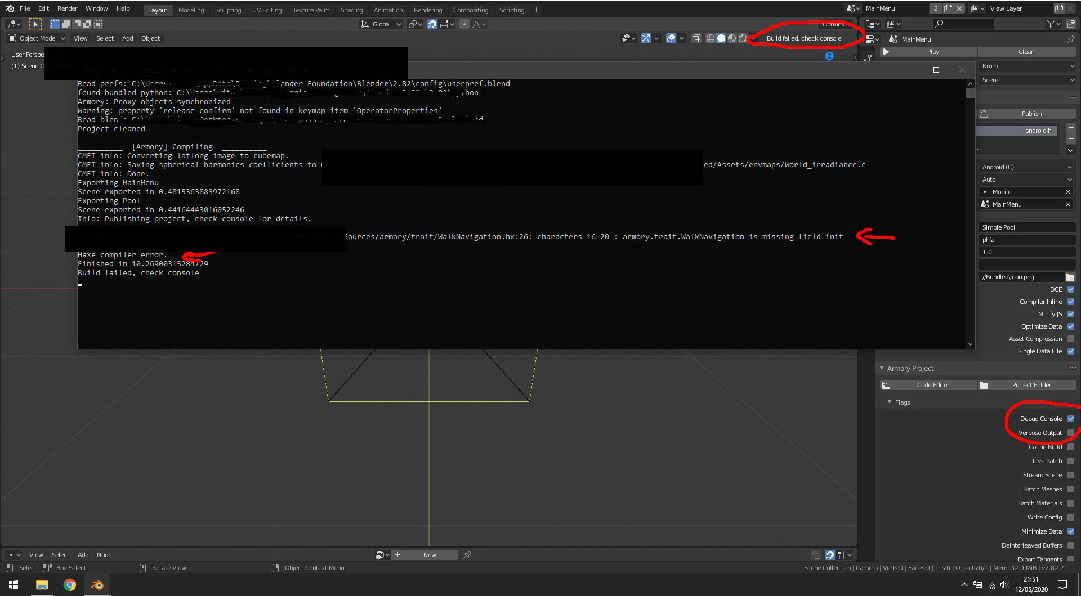Click the Simple Pool name field

(x=1027, y=227)
